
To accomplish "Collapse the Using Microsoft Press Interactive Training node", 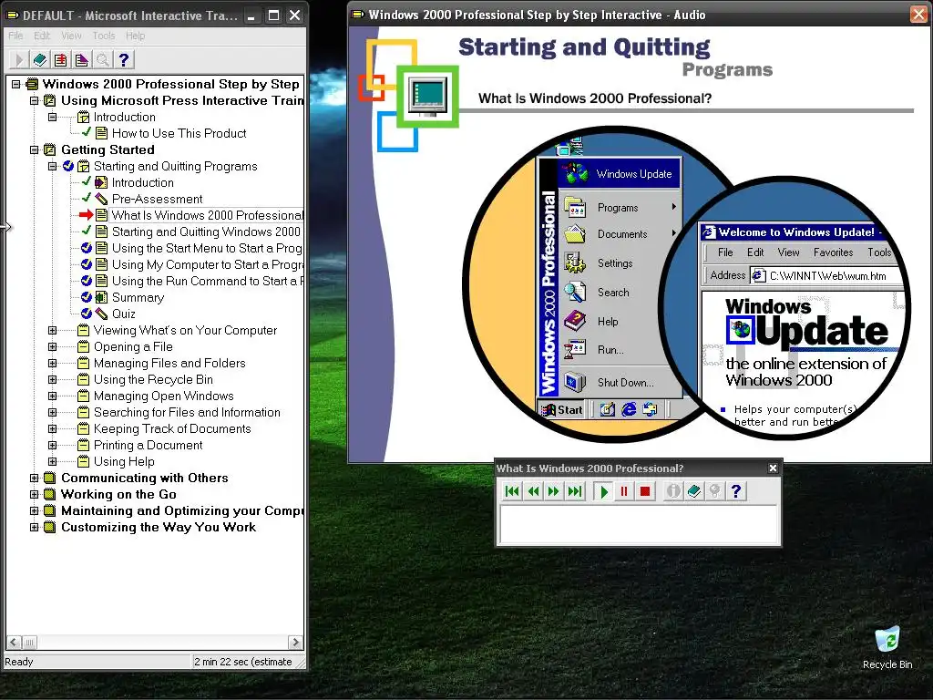I will point(34,100).
